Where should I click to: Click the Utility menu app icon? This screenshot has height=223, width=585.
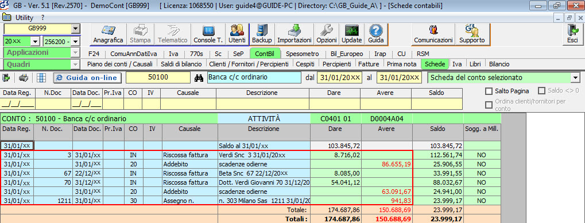pos(7,18)
